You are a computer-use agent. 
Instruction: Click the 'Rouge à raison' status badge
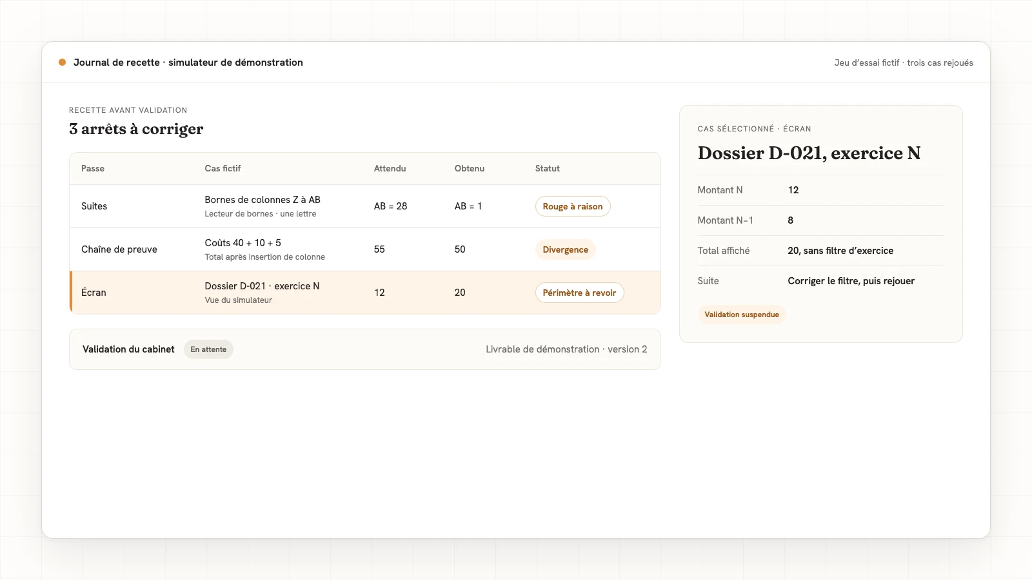573,206
